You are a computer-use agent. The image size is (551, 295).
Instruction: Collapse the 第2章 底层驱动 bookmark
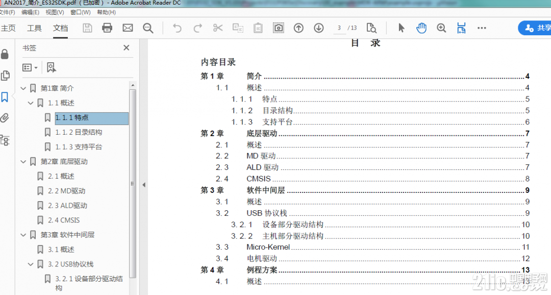(23, 162)
